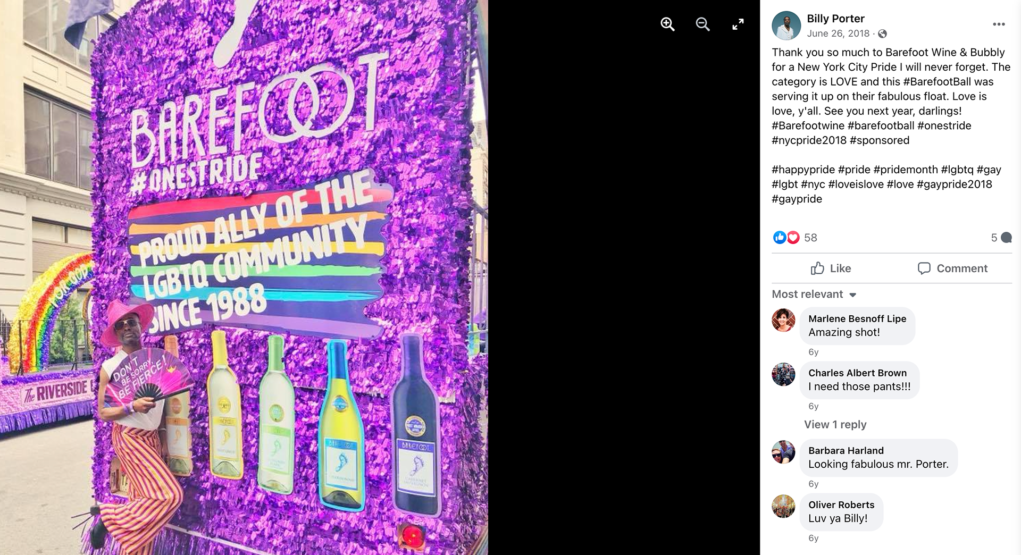1021x555 pixels.
Task: Click Charles Albert Brown's avatar
Action: point(783,374)
